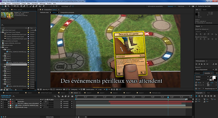218x118 pixels.
Task: Hide the 'Des évé...vous attendent' text layer
Action: [1, 103]
